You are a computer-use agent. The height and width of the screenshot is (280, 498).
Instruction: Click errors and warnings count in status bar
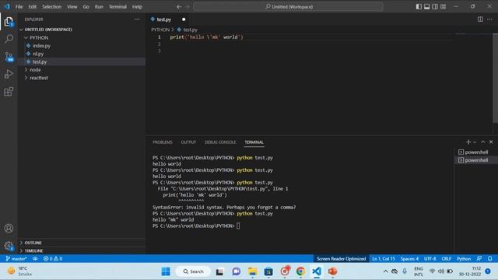click(53, 259)
